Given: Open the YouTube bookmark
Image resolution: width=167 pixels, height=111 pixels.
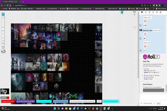Looking at the screenshot, I should click(4, 9).
